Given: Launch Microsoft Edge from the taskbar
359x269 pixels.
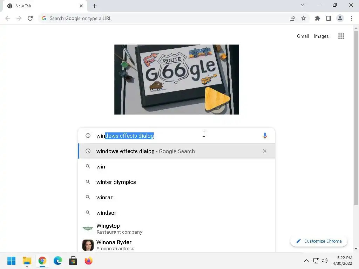Looking at the screenshot, I should pyautogui.click(x=58, y=261).
